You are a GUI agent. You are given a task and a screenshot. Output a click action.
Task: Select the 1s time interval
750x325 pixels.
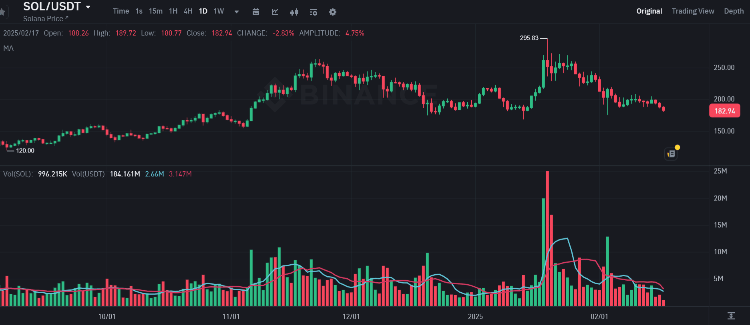[x=139, y=11]
